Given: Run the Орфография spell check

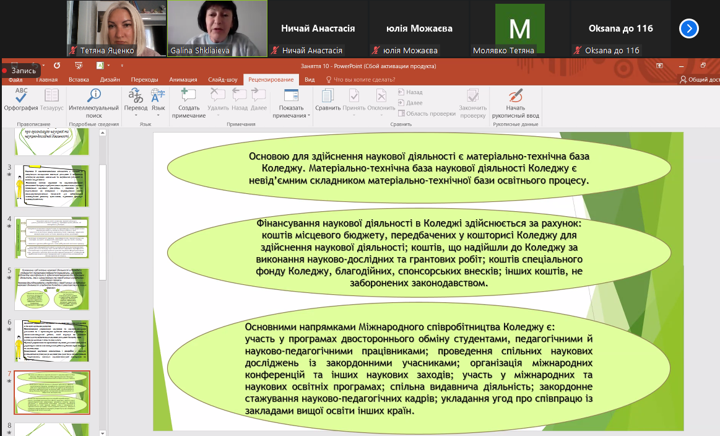Looking at the screenshot, I should click(x=21, y=99).
